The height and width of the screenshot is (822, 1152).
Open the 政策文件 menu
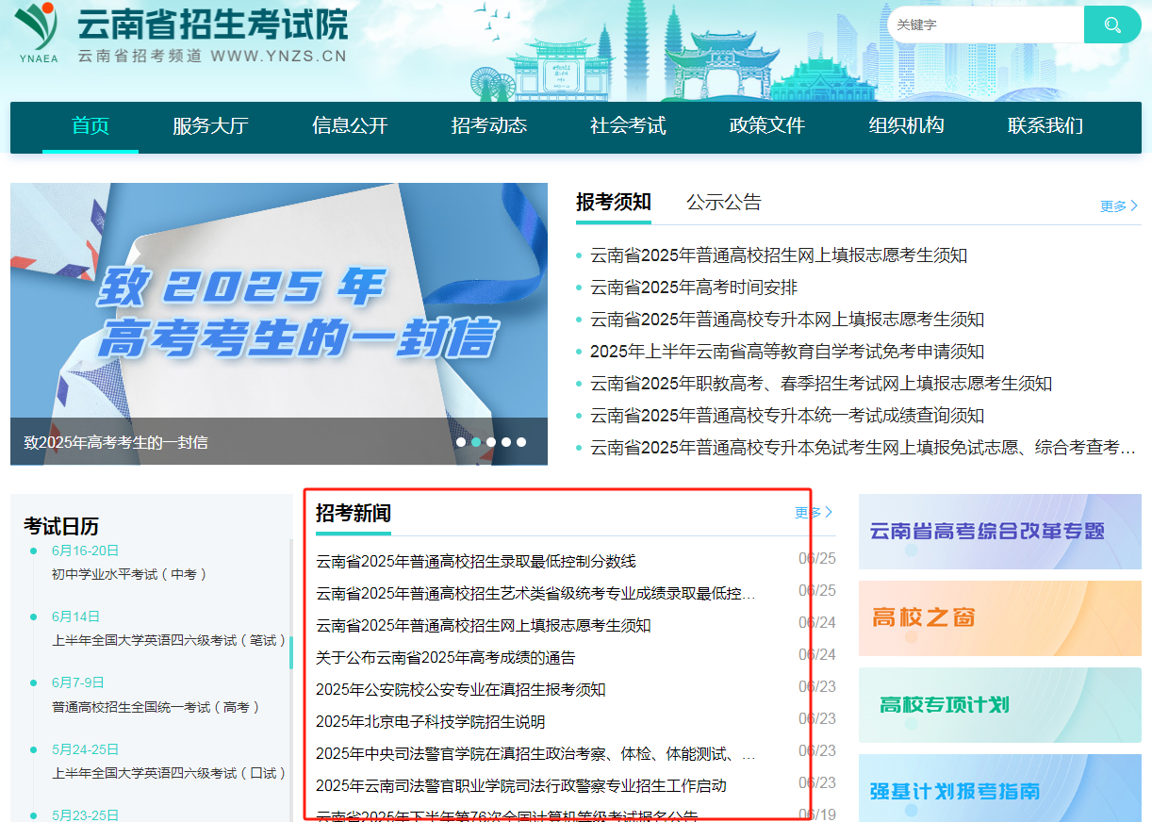click(x=767, y=125)
